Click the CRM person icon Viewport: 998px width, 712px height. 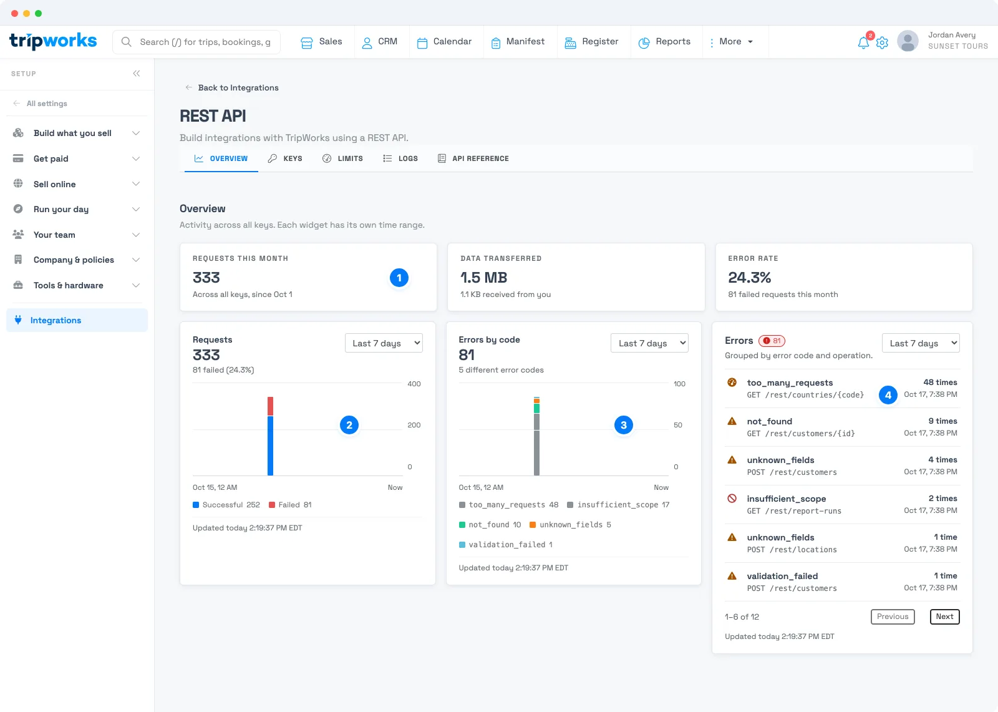click(x=367, y=42)
